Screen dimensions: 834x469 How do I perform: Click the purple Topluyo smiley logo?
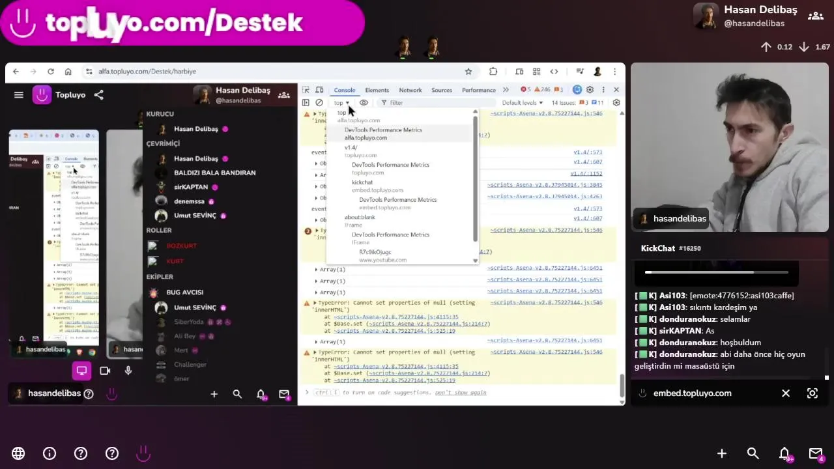point(42,95)
